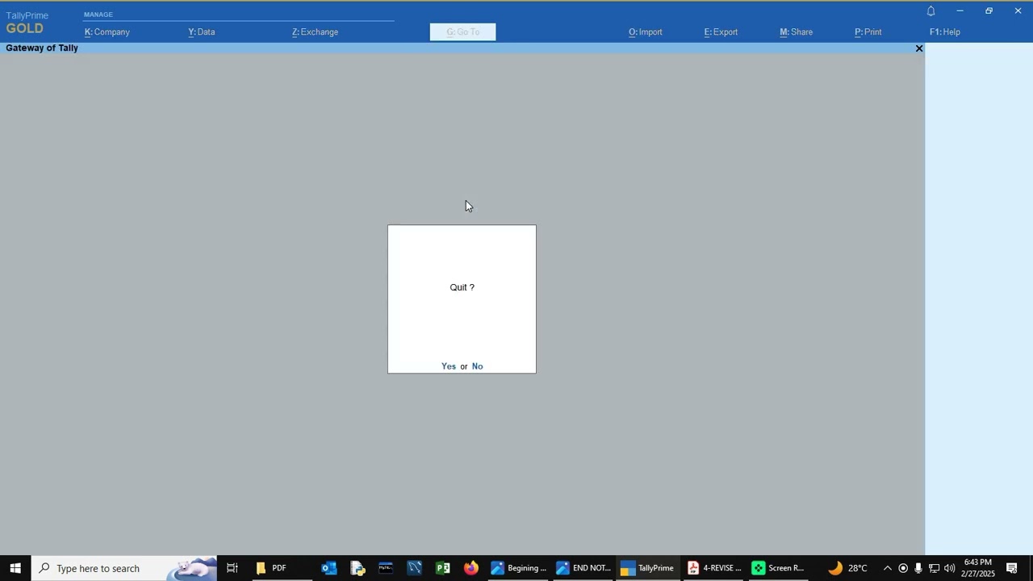Launch Outlook from the taskbar
The height and width of the screenshot is (581, 1033).
pyautogui.click(x=329, y=568)
